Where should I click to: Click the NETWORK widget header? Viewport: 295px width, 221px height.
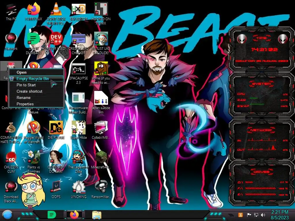pyautogui.click(x=262, y=130)
